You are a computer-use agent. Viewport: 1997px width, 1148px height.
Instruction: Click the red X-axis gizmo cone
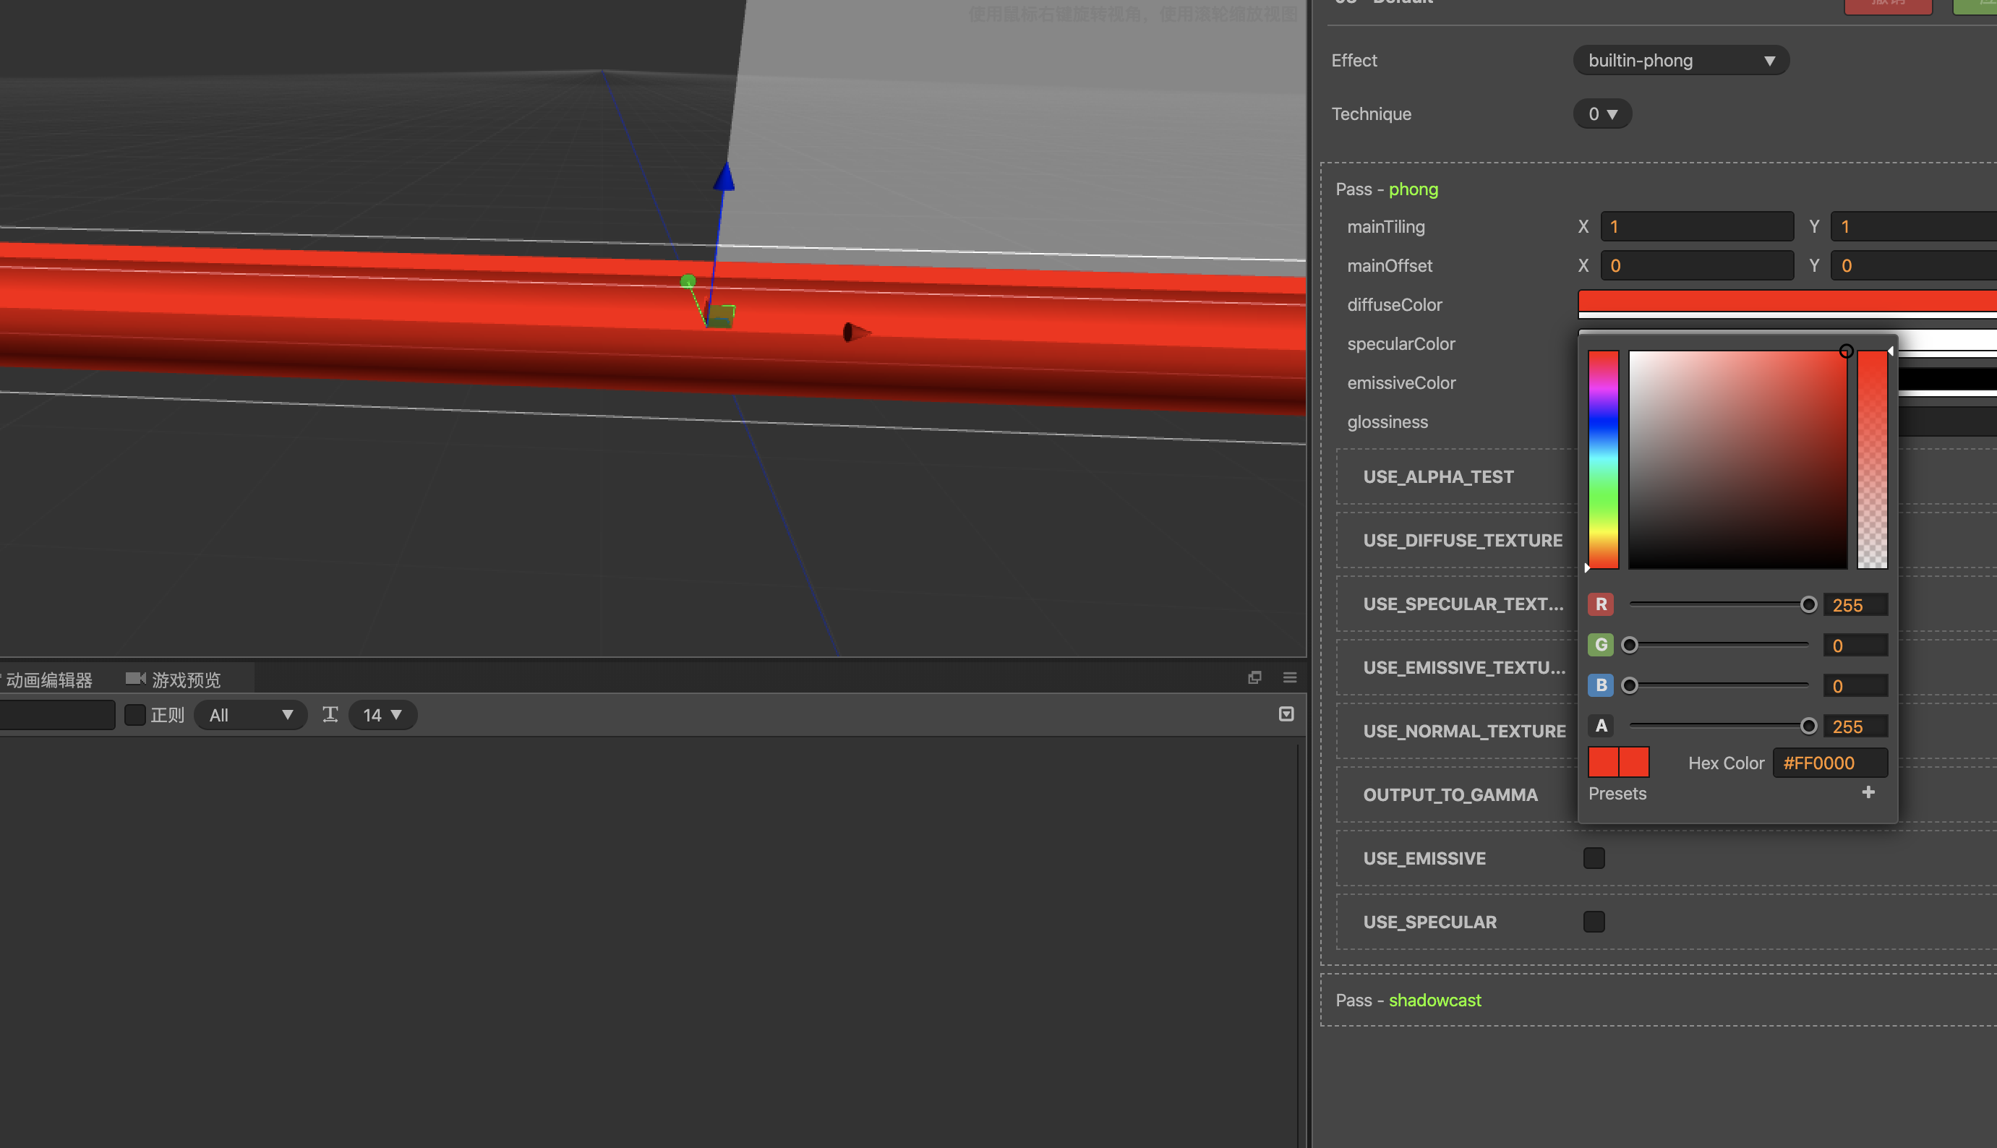pyautogui.click(x=855, y=333)
